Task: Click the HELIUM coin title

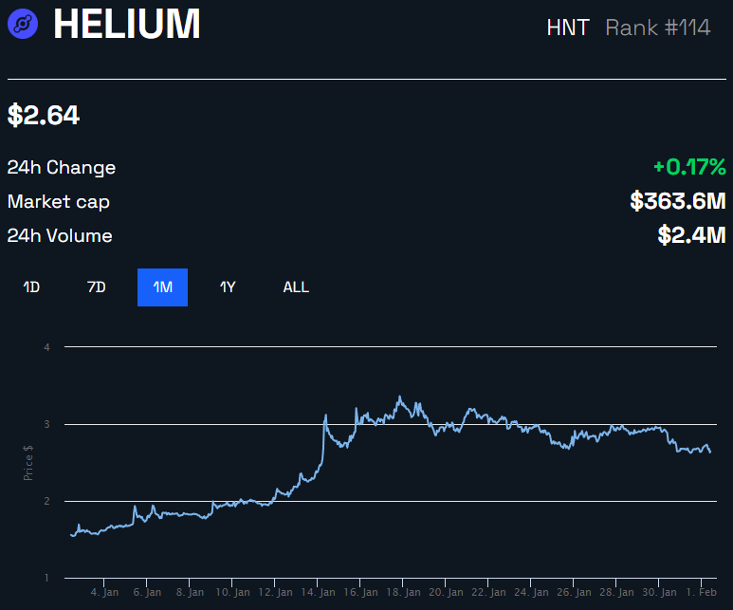Action: (x=127, y=24)
